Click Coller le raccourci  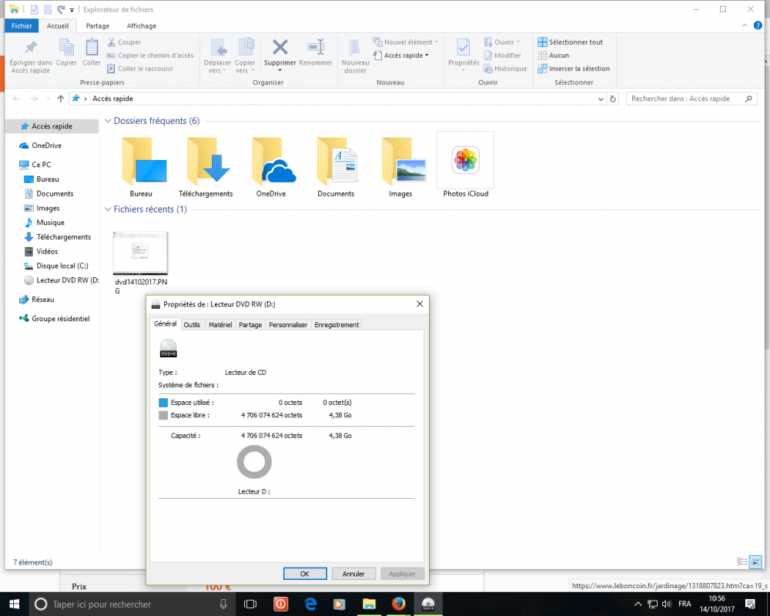point(140,69)
